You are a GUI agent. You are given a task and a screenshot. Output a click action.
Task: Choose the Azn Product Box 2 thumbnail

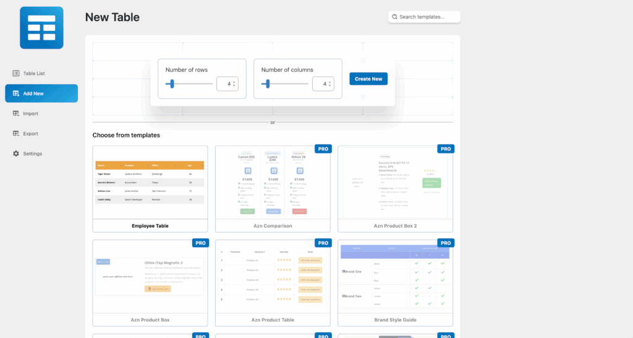[x=395, y=183]
